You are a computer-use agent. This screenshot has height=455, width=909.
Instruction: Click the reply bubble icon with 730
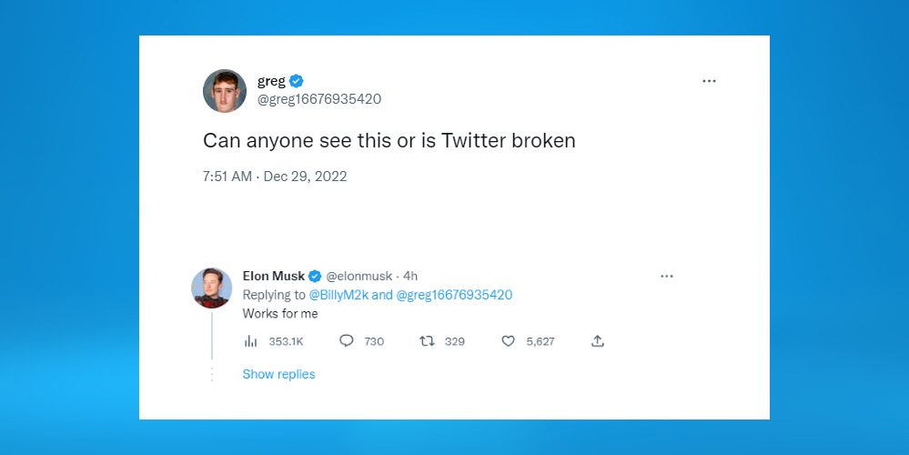tap(346, 341)
